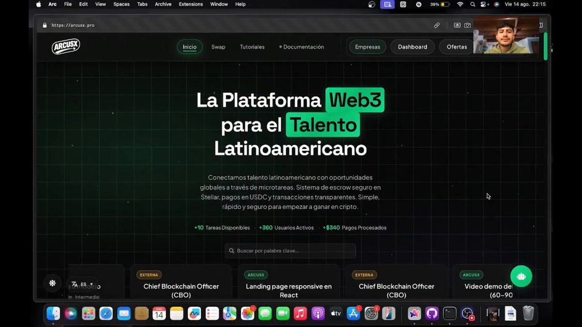Click the date and time in the menu bar
582x327 pixels.
click(524, 4)
